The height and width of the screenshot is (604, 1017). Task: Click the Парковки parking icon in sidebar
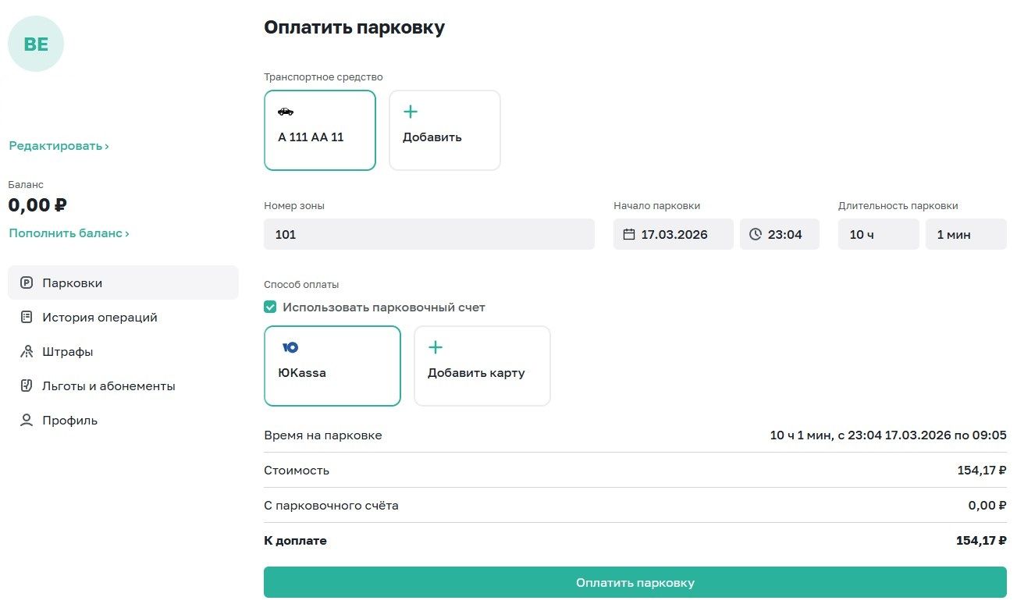click(x=27, y=283)
